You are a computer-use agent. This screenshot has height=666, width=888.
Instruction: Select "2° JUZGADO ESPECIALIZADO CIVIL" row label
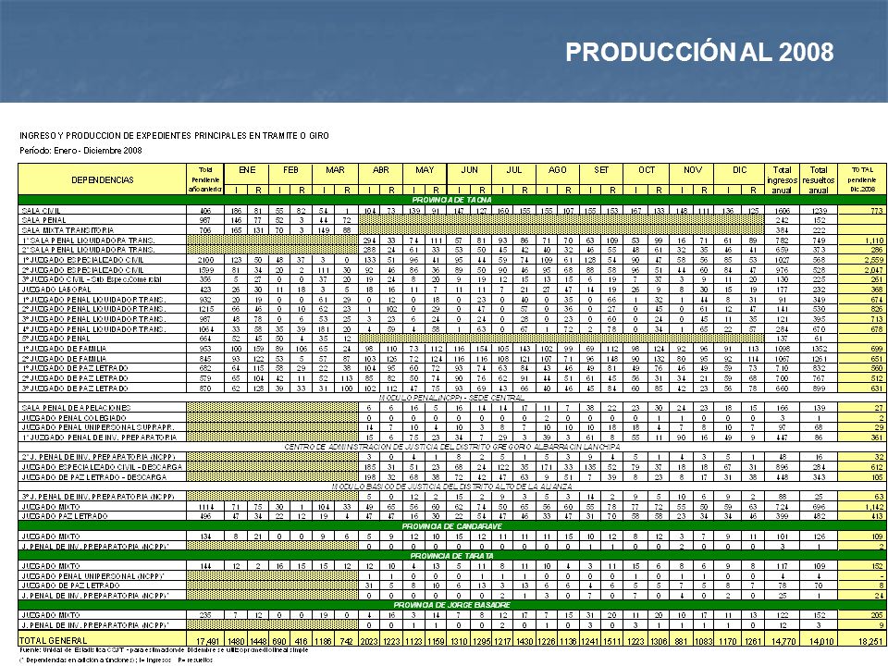pyautogui.click(x=82, y=270)
